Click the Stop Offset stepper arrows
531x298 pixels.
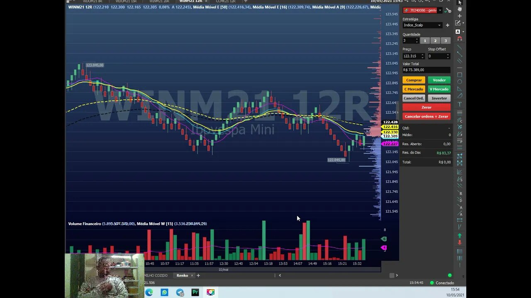click(x=448, y=56)
